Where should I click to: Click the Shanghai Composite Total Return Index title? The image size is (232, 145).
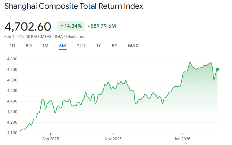tap(74, 6)
